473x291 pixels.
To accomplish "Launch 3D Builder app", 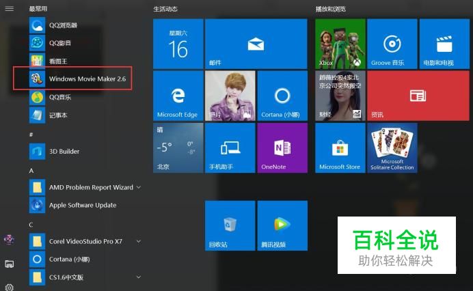I will (86, 152).
